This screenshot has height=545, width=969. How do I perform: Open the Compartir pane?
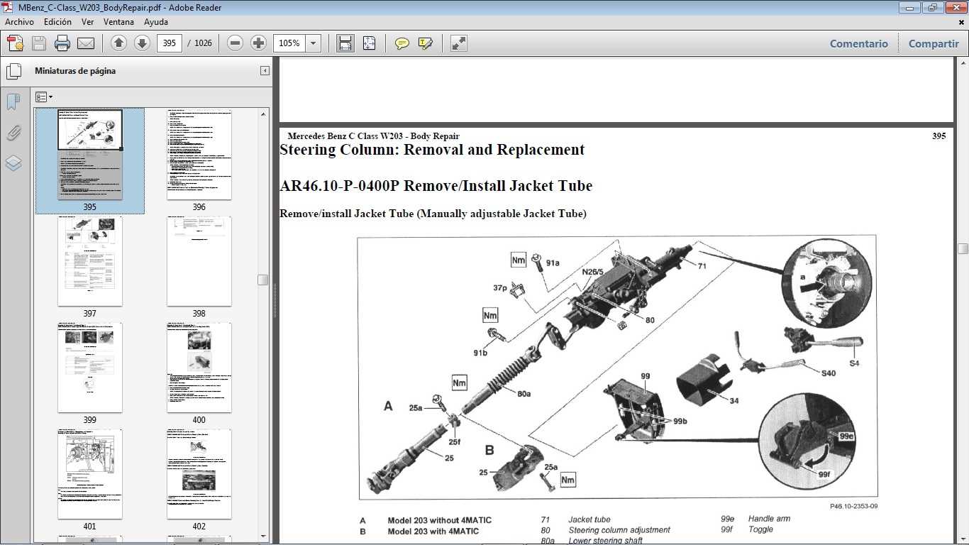tap(934, 43)
